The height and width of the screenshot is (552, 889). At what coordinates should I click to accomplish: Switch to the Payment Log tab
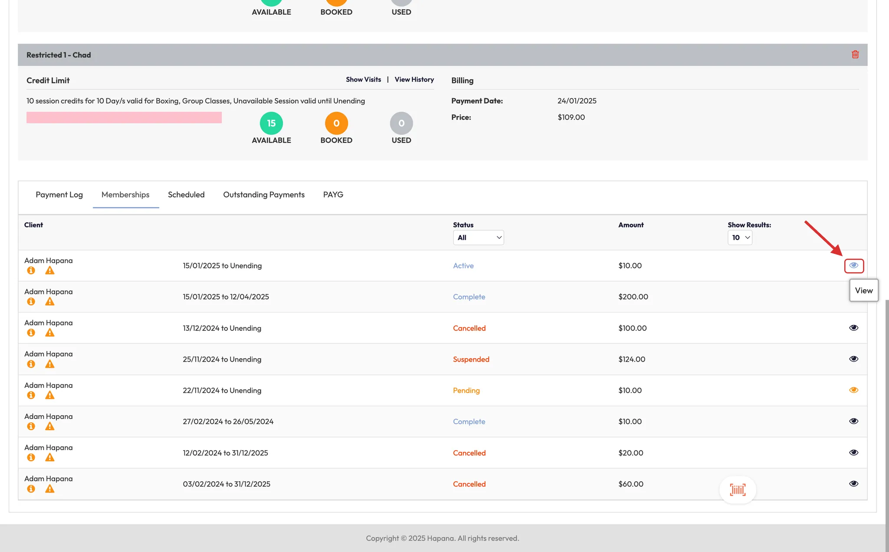(59, 195)
